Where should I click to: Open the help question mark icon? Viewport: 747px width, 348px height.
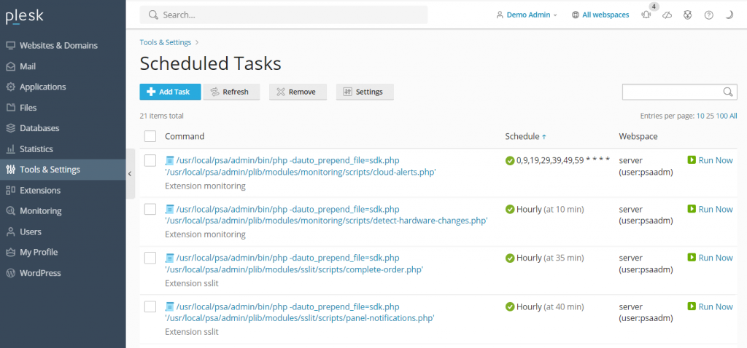708,15
